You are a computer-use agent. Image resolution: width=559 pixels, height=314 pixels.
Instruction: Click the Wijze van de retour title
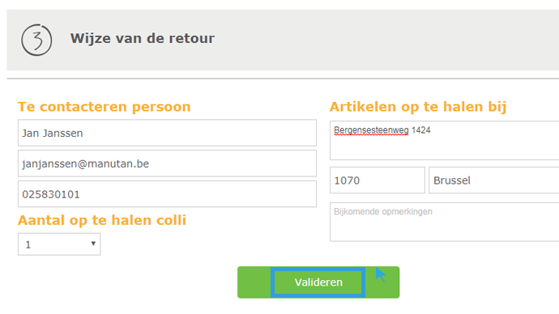(x=143, y=38)
